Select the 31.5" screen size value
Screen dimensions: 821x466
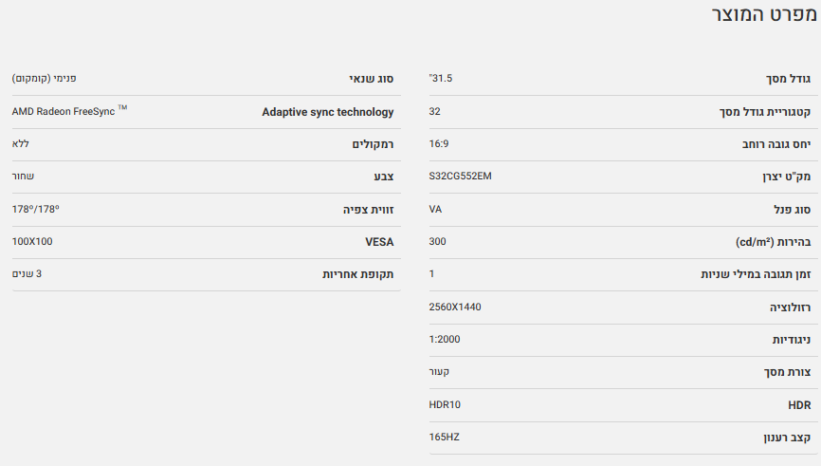pos(441,78)
